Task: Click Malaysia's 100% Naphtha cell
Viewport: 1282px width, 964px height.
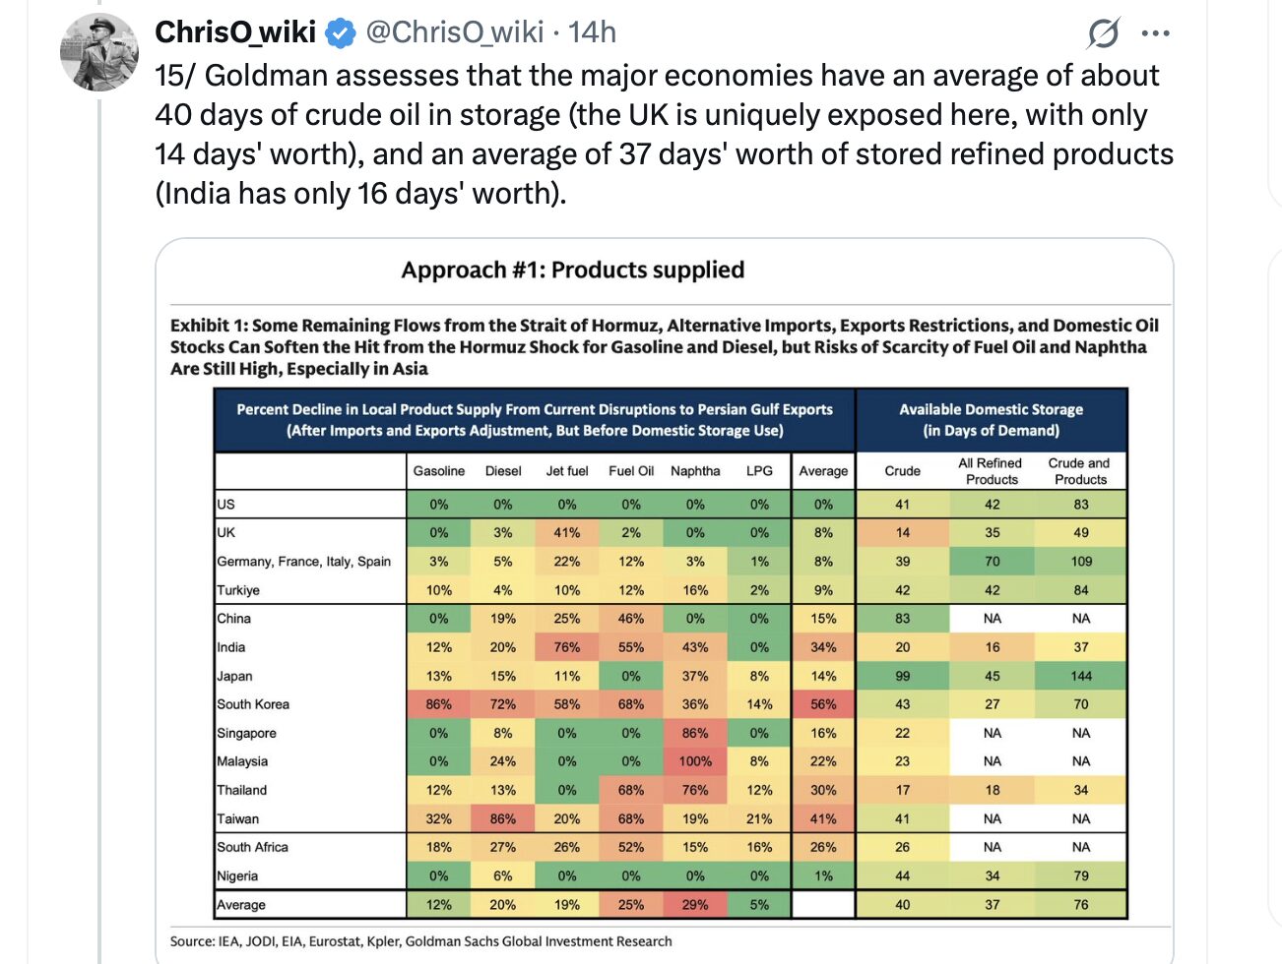Action: (x=695, y=761)
